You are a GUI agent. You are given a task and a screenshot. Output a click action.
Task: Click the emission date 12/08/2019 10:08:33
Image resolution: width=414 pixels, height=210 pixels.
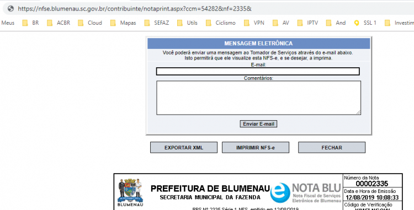point(372,198)
